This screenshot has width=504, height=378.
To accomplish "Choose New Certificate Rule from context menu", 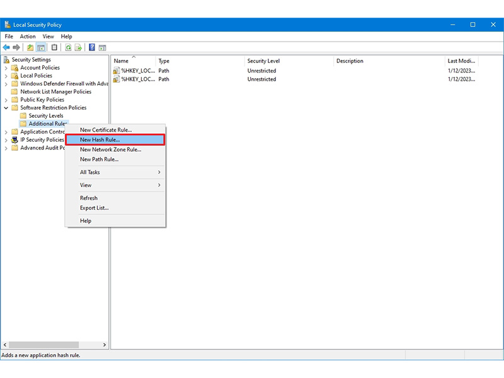I will 115,130.
